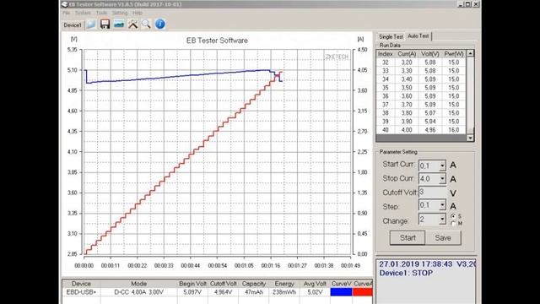The width and height of the screenshot is (540, 304).
Task: Click the EB Tester Software chart title
Action: click(x=217, y=41)
